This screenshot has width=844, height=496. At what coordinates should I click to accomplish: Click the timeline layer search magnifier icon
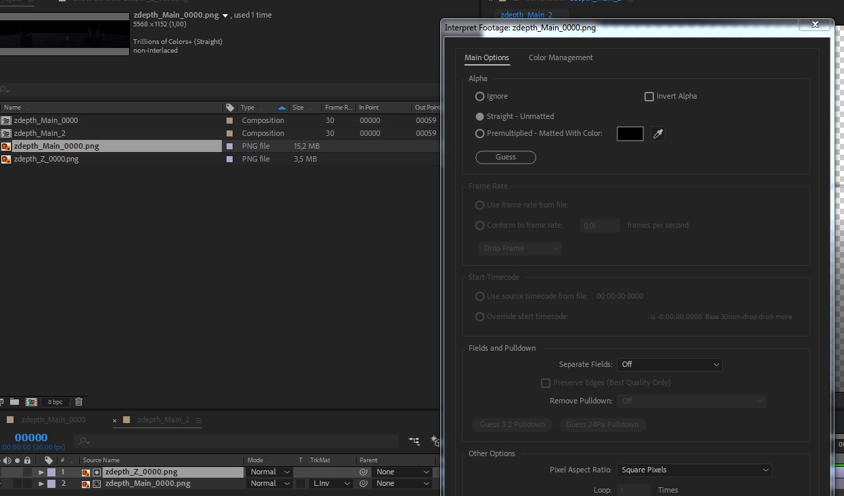[83, 441]
